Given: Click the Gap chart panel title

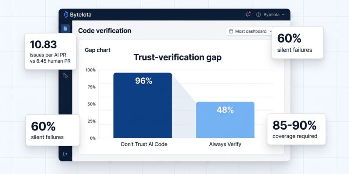Looking at the screenshot, I should point(97,50).
